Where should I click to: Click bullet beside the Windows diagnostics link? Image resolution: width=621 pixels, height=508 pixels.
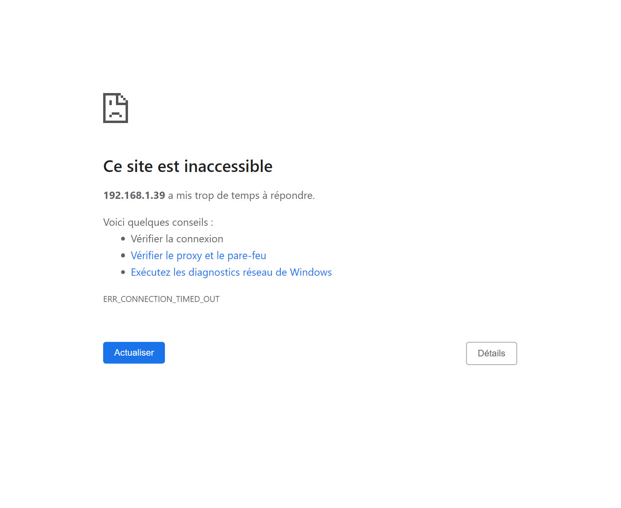pyautogui.click(x=123, y=272)
